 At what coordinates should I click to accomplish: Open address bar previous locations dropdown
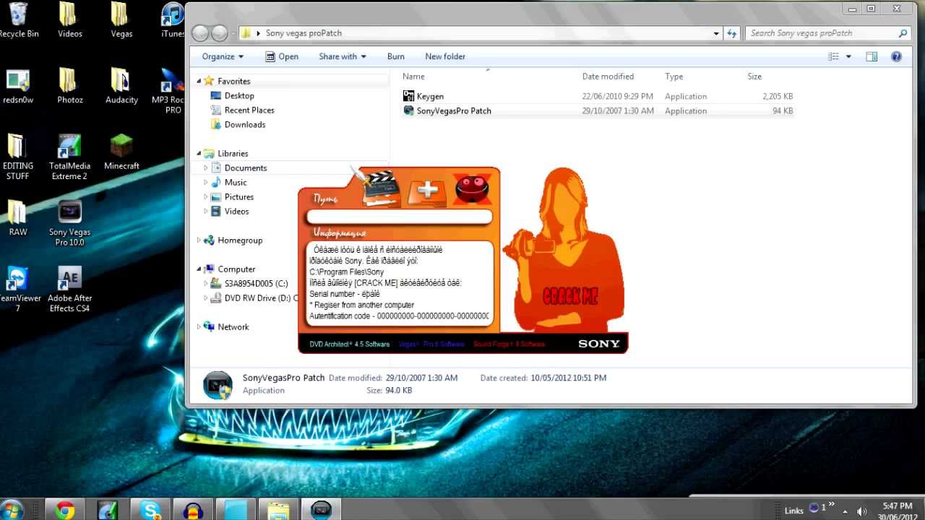pyautogui.click(x=716, y=33)
